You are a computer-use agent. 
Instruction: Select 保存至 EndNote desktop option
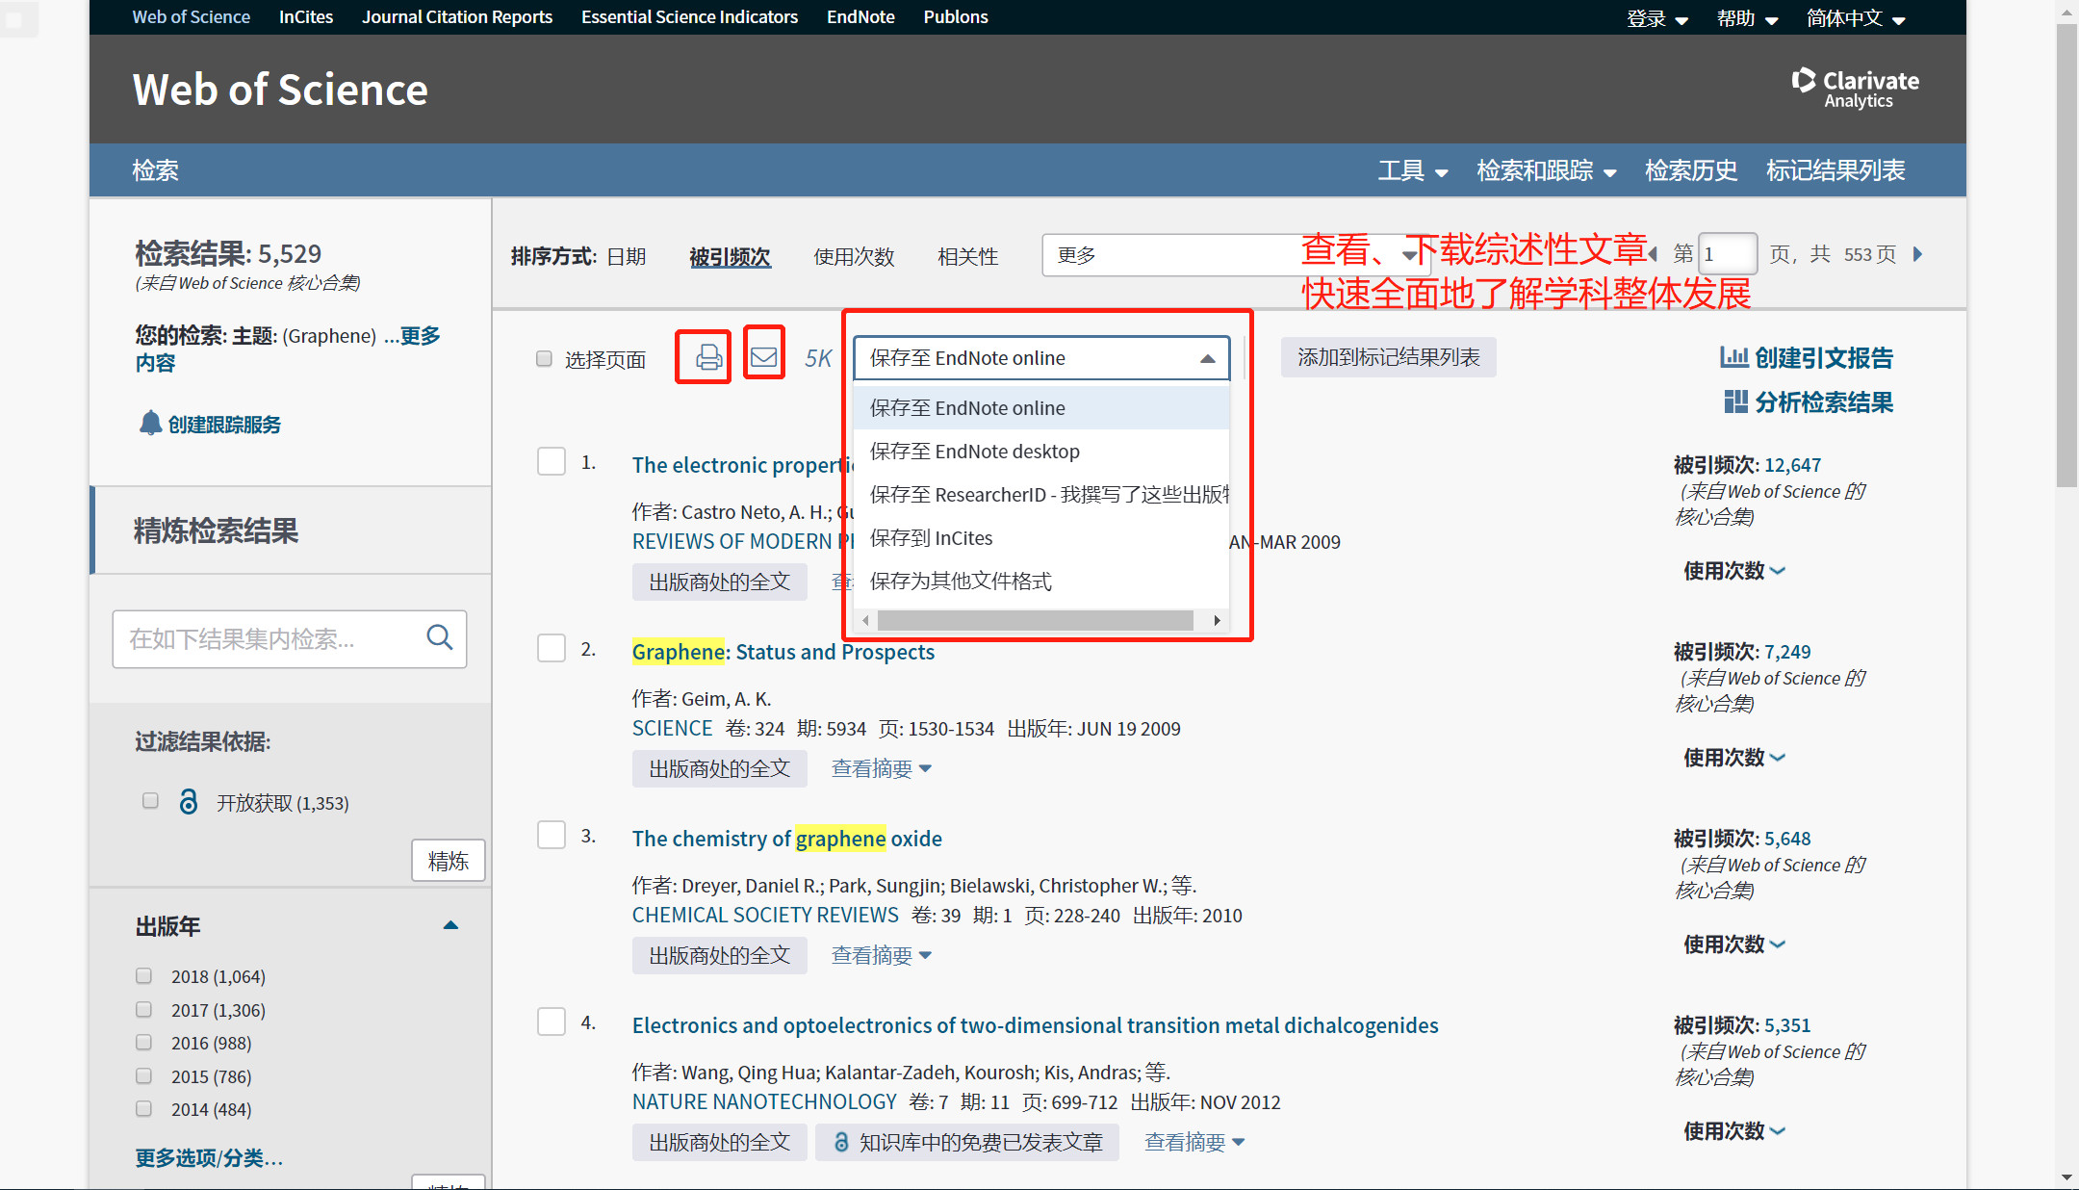974,451
